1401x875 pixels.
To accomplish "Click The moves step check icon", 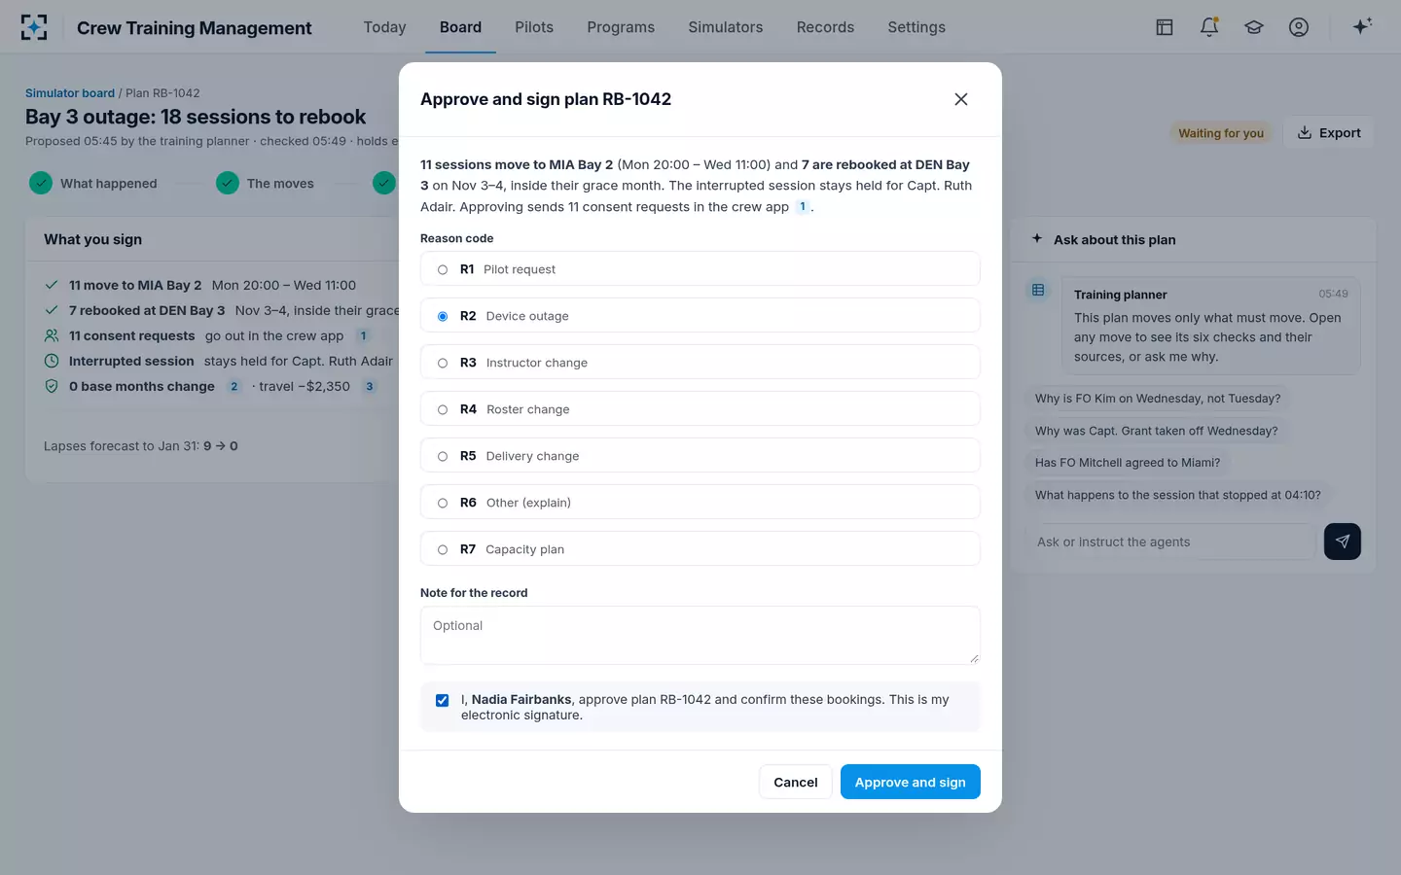I will tap(228, 183).
